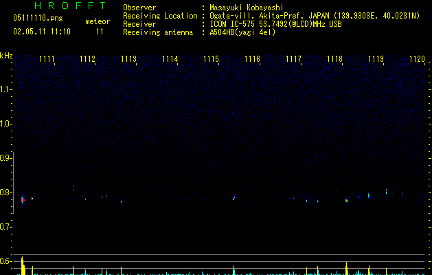This screenshot has width=432, height=275.
Task: Click time axis label 1115
Action: (211, 59)
